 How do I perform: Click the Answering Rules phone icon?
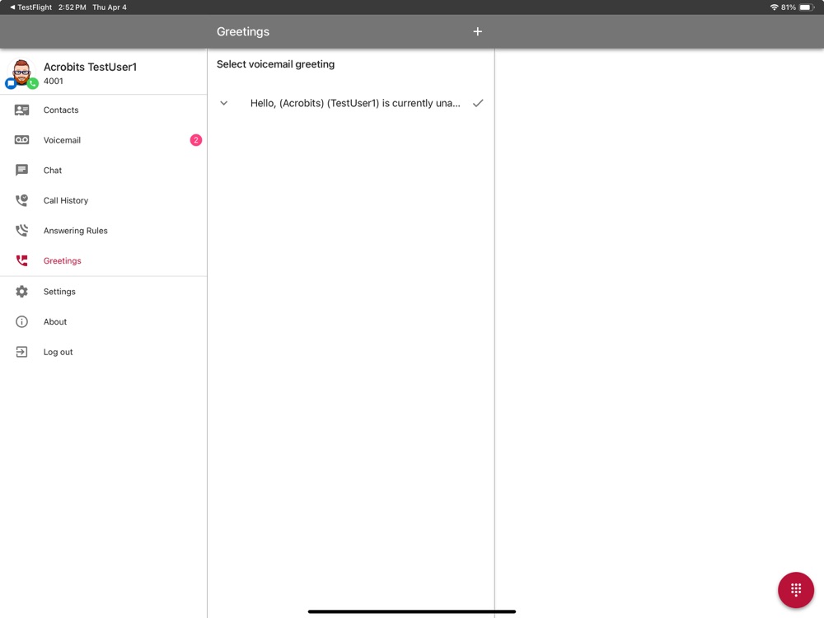tap(21, 230)
